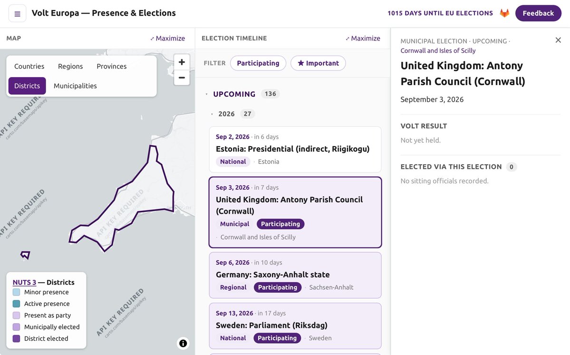Click the 136 upcoming count badge

[x=270, y=94]
